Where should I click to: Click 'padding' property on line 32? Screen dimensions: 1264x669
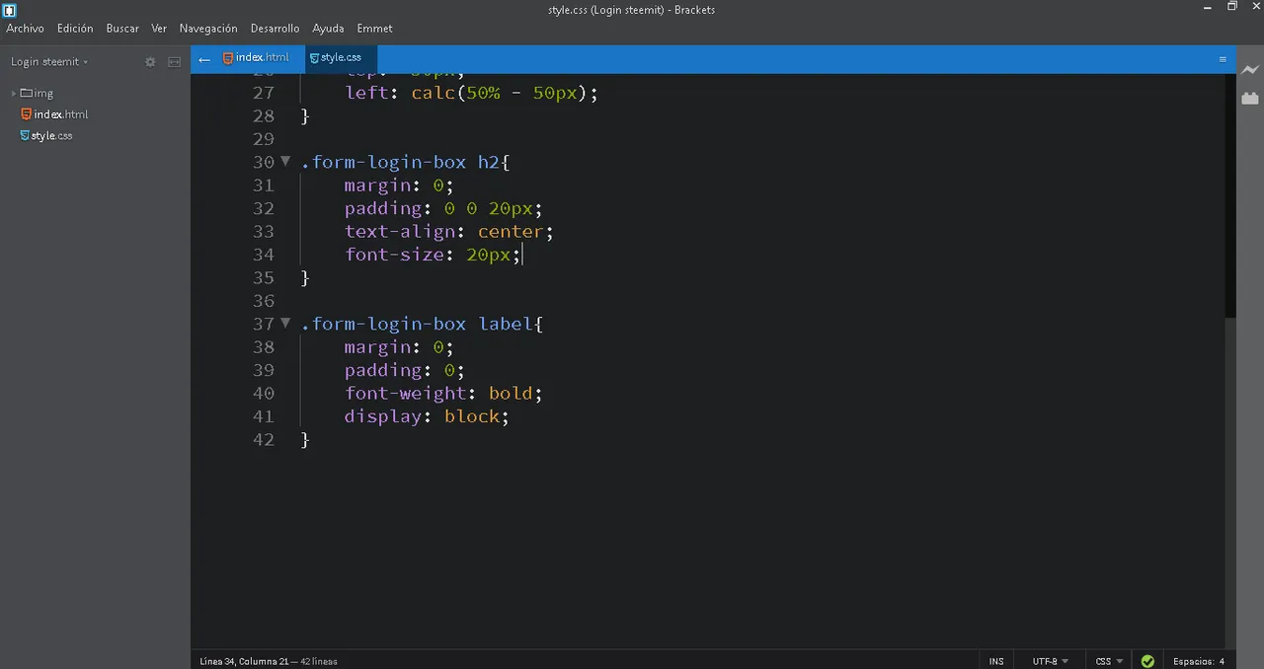click(x=383, y=208)
